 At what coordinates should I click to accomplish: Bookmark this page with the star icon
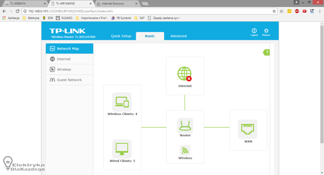pyautogui.click(x=274, y=11)
